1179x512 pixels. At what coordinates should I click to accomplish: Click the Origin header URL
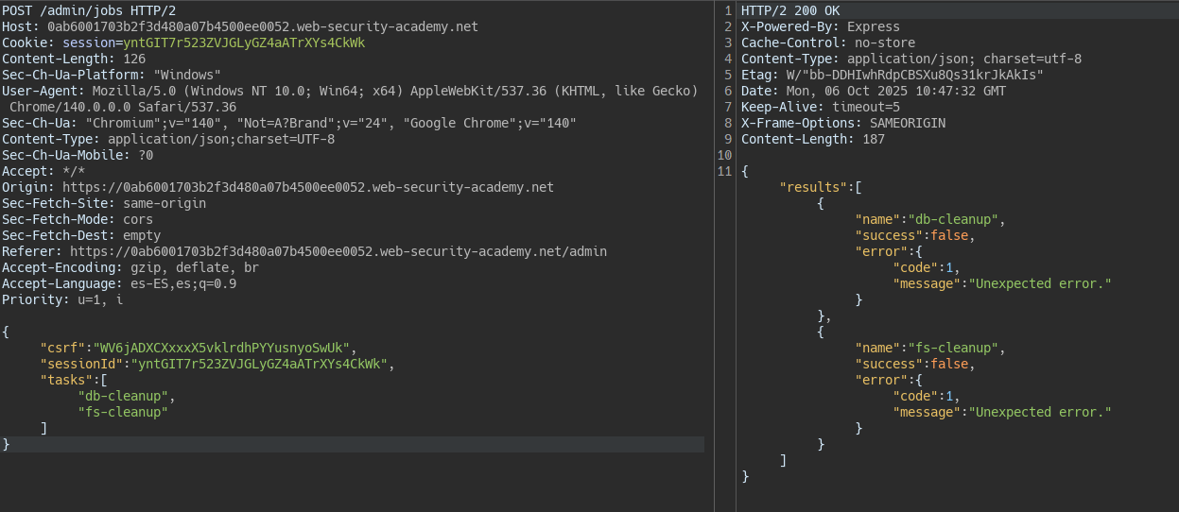tap(307, 187)
